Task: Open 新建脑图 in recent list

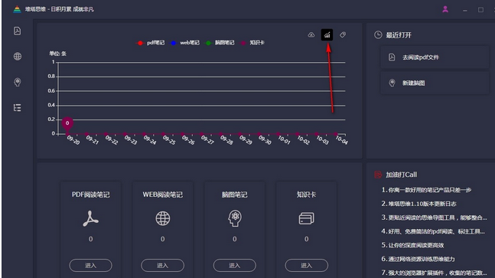Action: coord(435,83)
